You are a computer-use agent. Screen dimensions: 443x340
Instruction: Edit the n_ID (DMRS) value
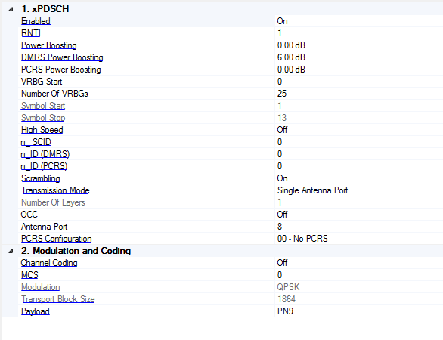[x=359, y=154]
